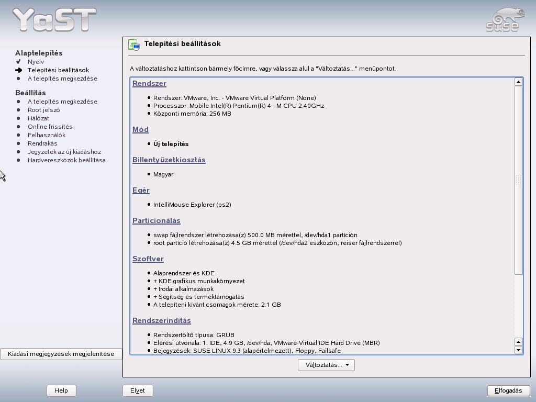The width and height of the screenshot is (536, 402).
Task: Click Felhasználók in the sidebar
Action: [x=47, y=135]
